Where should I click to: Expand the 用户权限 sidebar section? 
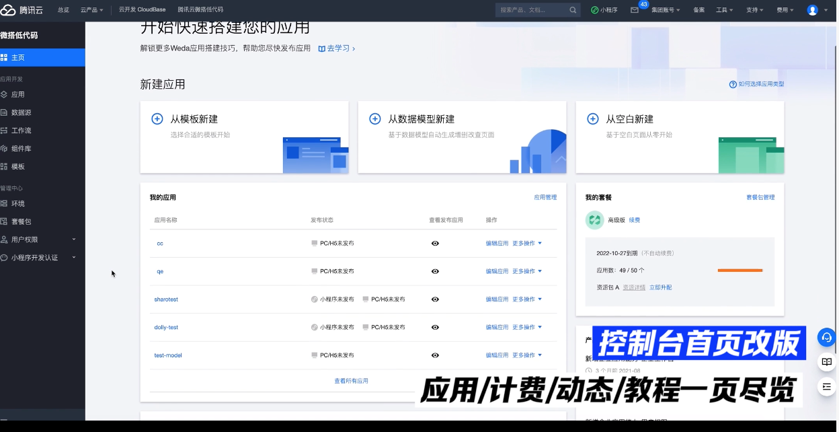[42, 240]
